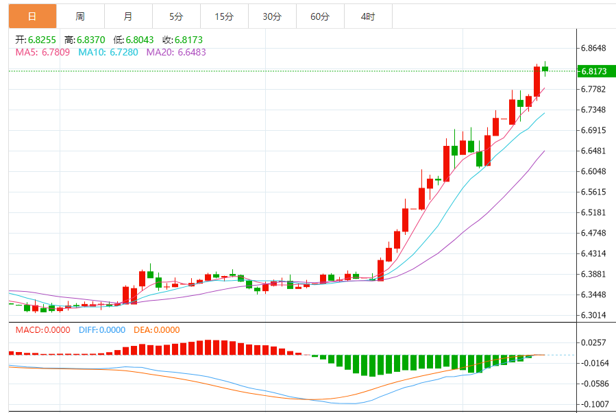Click the MACD:0.0000 indicator label
Screen dimensions: 616x413
click(42, 329)
